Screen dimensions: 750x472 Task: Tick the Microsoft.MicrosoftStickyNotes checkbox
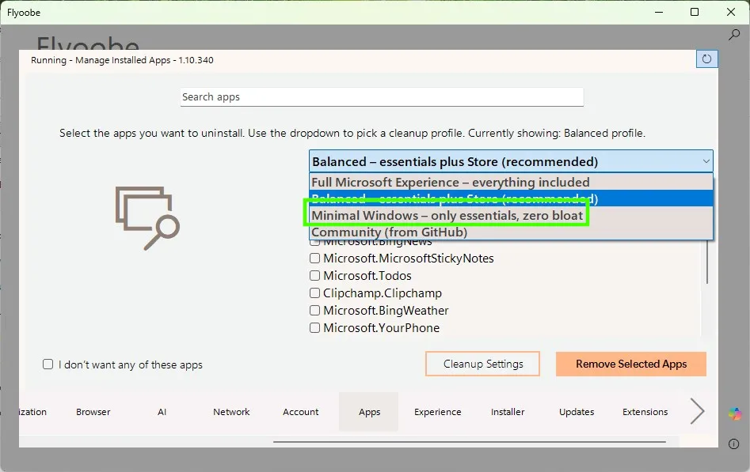(315, 259)
